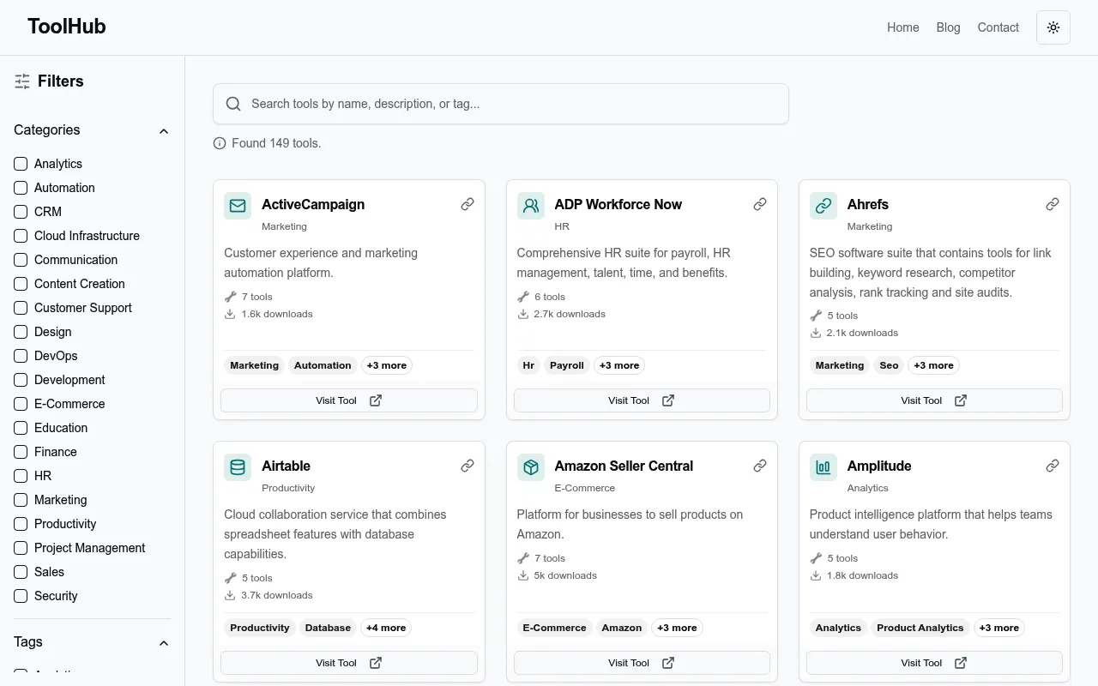
Task: Click external-link icon in Airtable Visit Tool
Action: [x=376, y=663]
